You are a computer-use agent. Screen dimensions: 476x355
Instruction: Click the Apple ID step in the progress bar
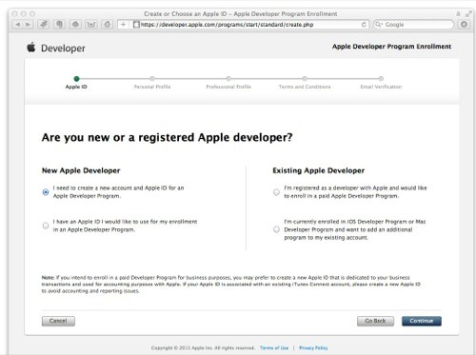coord(76,83)
